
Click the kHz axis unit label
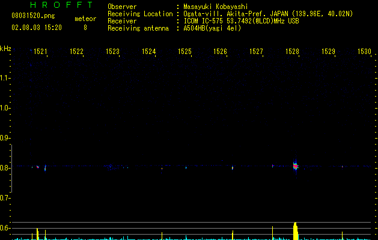click(5, 49)
